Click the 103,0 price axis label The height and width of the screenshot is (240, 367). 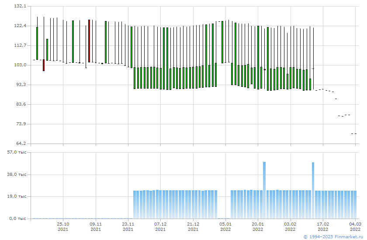(x=20, y=65)
